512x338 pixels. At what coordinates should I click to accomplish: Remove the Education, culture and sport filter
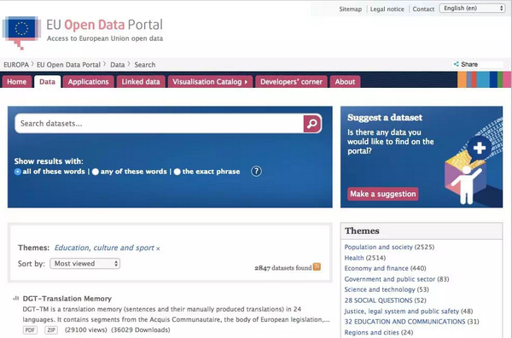point(158,248)
